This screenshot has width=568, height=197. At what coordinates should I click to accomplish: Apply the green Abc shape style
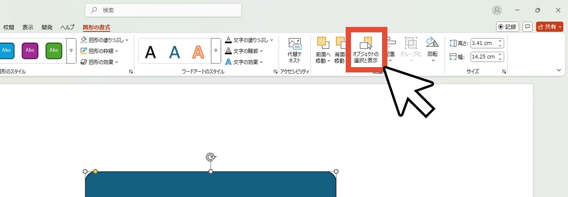[54, 50]
